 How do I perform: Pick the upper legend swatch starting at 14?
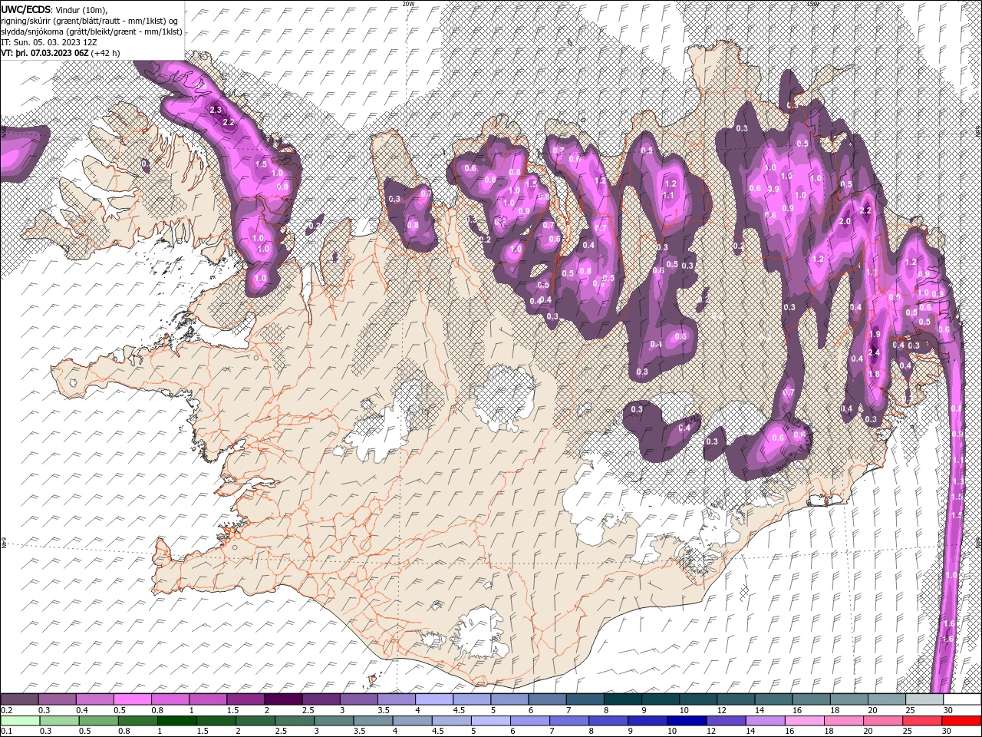pyautogui.click(x=773, y=699)
